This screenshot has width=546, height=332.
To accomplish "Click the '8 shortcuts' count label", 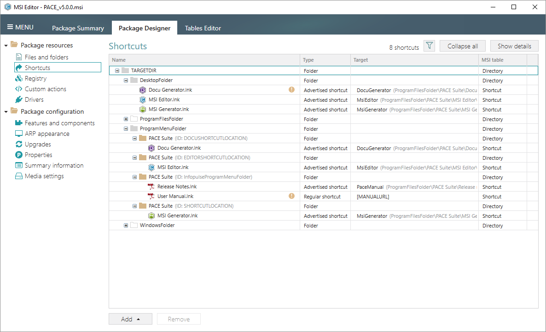I will [404, 48].
